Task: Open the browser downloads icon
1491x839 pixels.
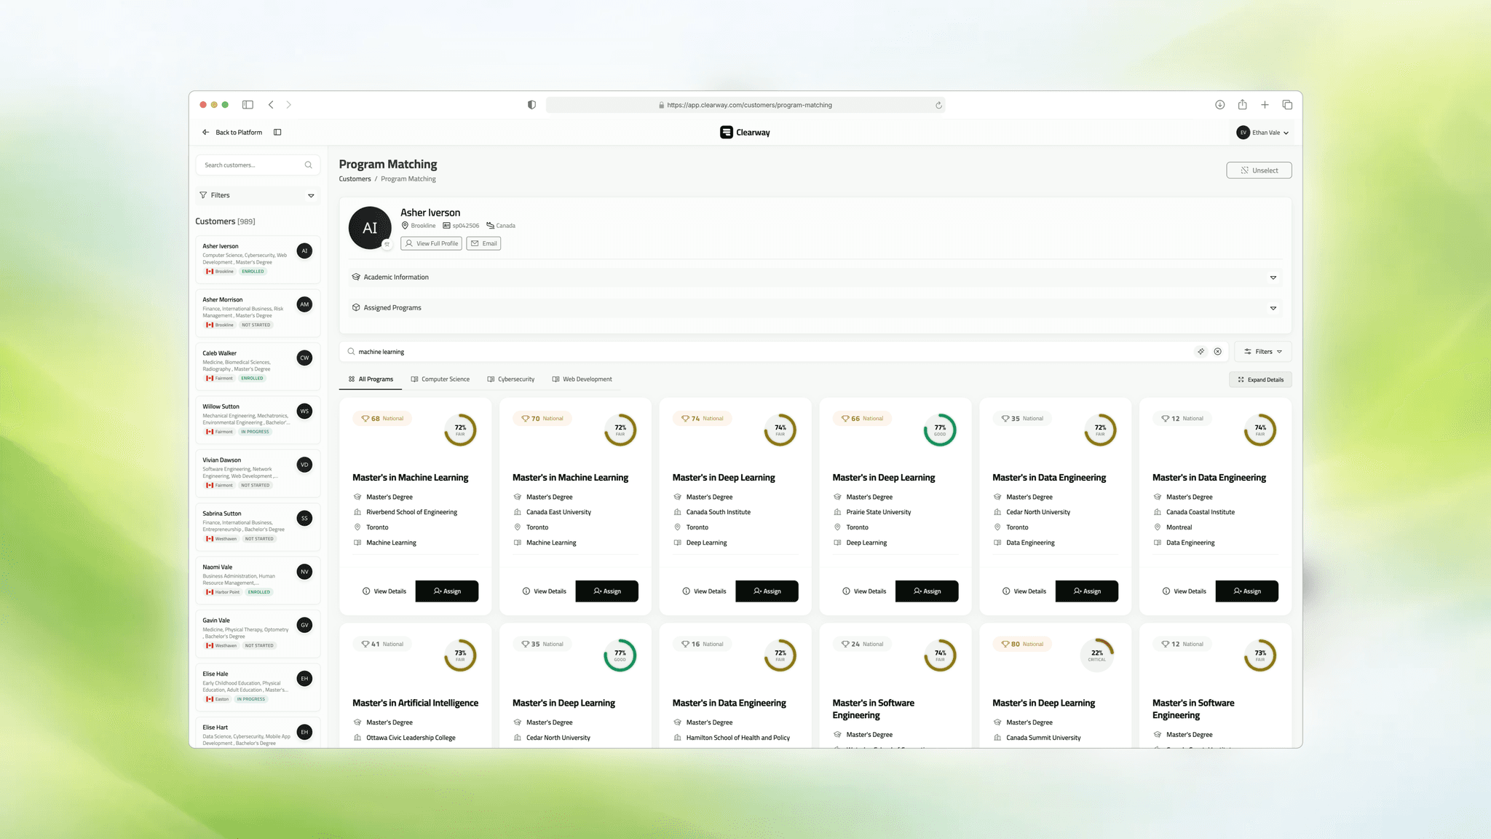Action: coord(1219,105)
